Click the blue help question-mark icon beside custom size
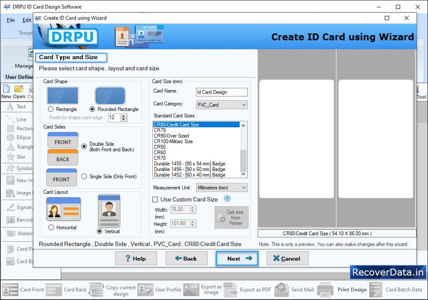Image resolution: width=428 pixels, height=300 pixels. 227,198
